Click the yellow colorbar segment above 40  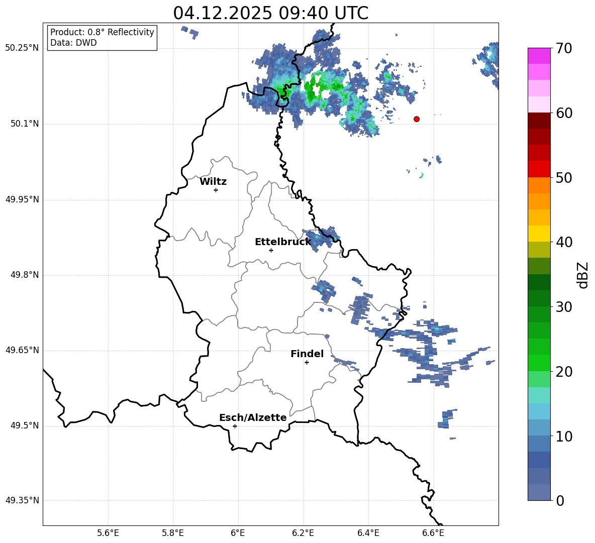coord(539,234)
